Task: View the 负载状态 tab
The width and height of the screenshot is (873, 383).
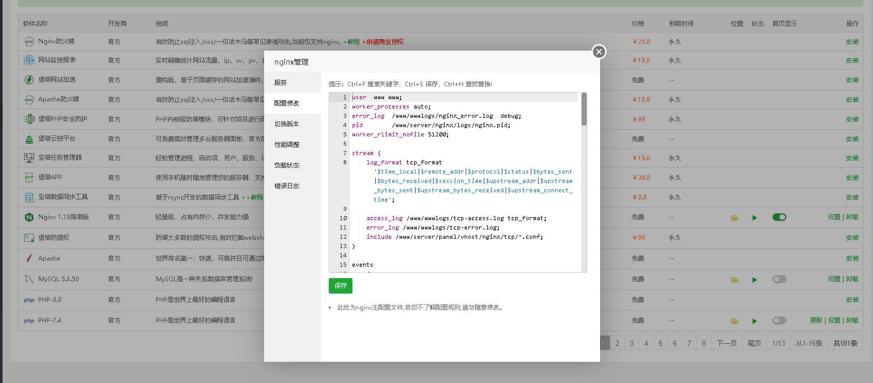Action: 293,165
